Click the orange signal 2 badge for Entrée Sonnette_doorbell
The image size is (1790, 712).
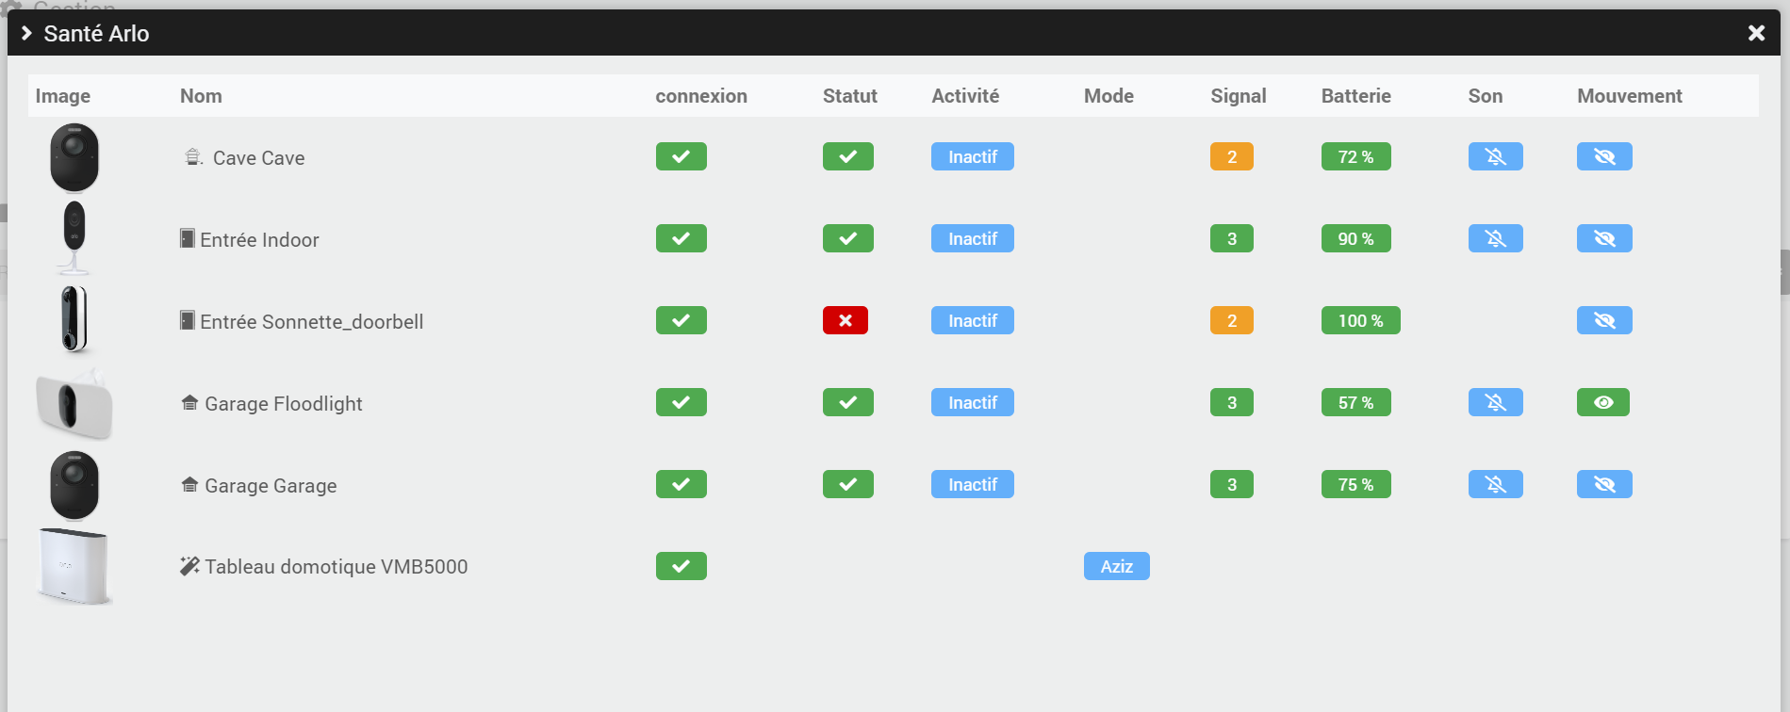(x=1231, y=320)
